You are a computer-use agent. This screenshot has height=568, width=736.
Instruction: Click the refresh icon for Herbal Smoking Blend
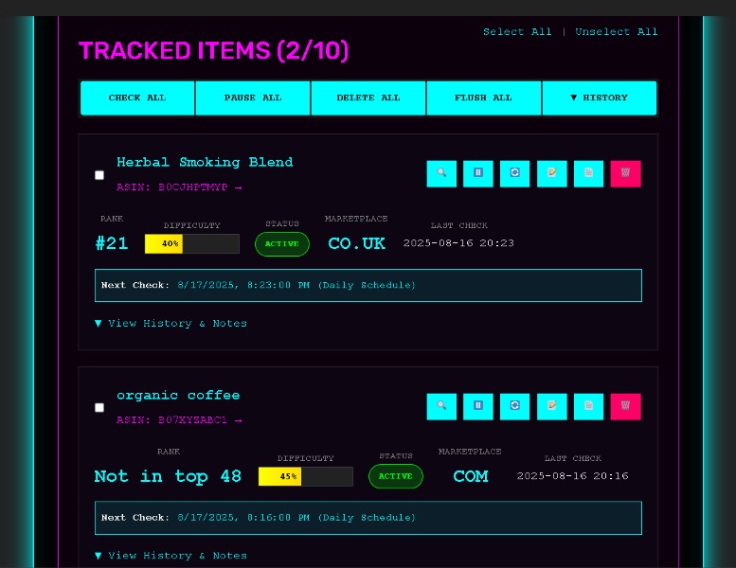pos(514,173)
